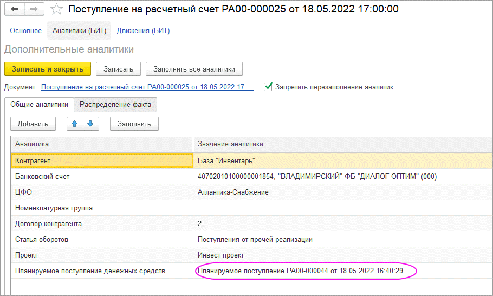Open the 'Движения (БИТ)' section link
This screenshot has width=493, height=296.
pyautogui.click(x=143, y=31)
